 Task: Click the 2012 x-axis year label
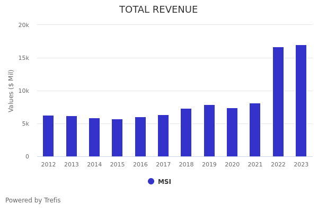coord(48,165)
